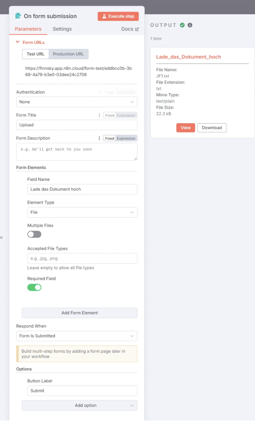Click the flask icon in Execute step
This screenshot has width=255, height=422.
pyautogui.click(x=104, y=16)
